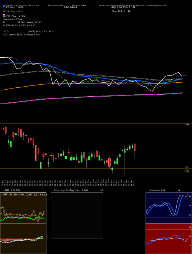
Task: Click the 'MACD: 42.93, 42.55, 0.38 C' line
Action: point(19,25)
